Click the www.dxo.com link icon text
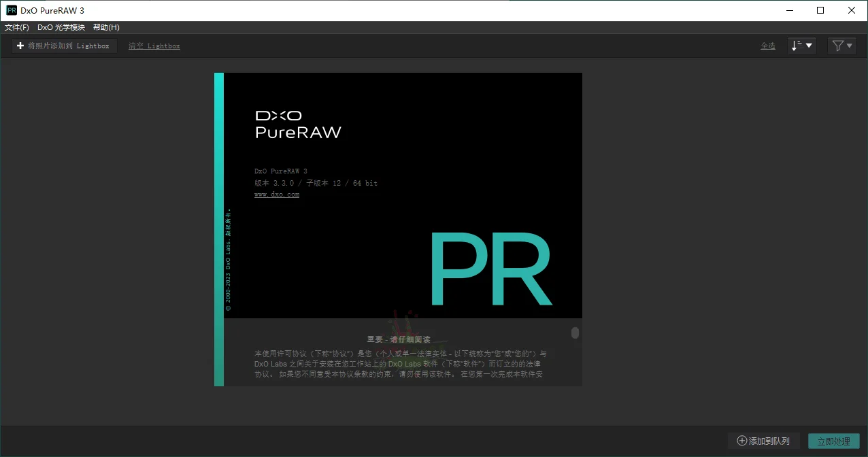The height and width of the screenshot is (457, 868). pyautogui.click(x=276, y=194)
